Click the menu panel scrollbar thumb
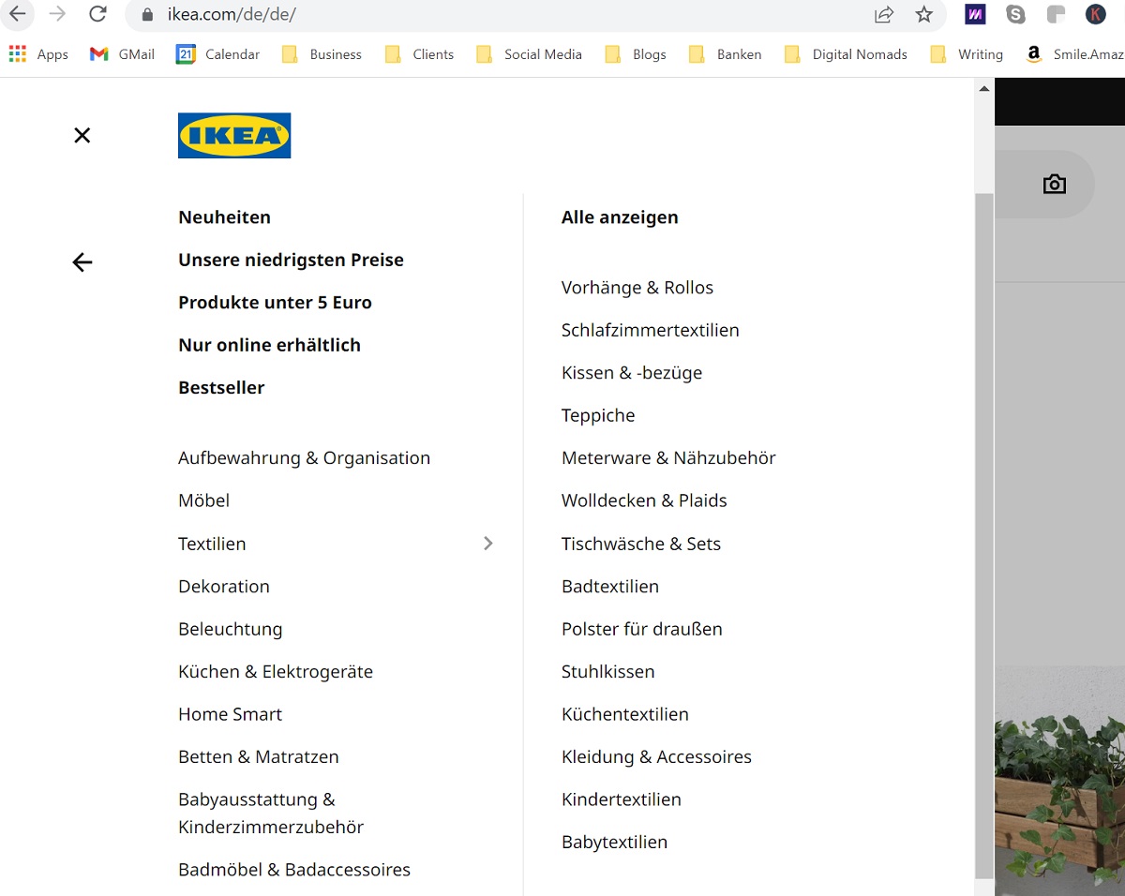 [x=984, y=536]
